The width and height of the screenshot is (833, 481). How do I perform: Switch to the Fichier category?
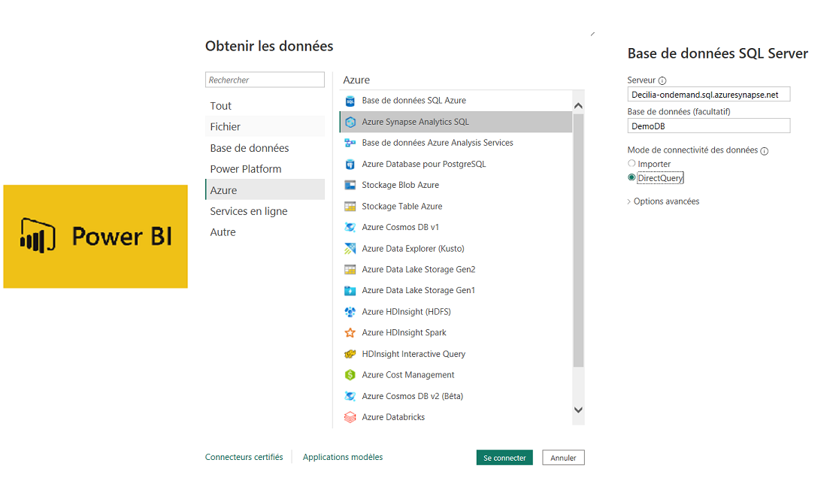point(265,127)
